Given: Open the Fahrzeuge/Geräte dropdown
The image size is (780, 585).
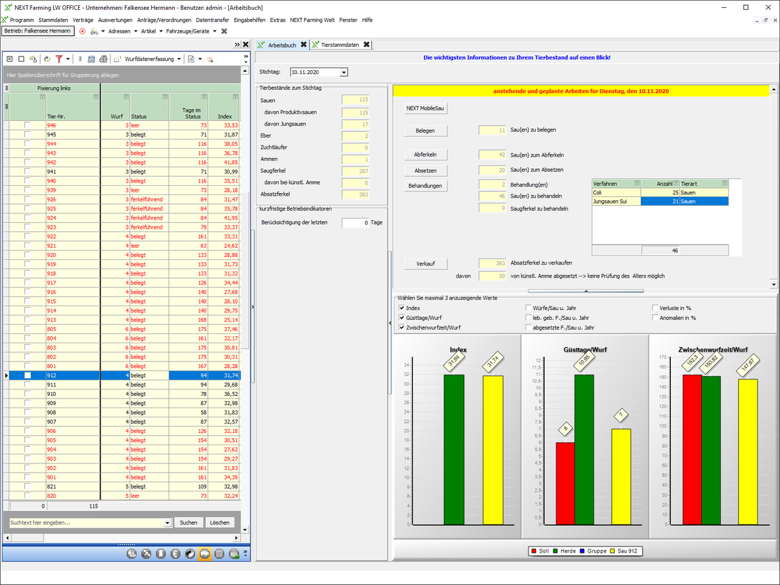Looking at the screenshot, I should 216,31.
